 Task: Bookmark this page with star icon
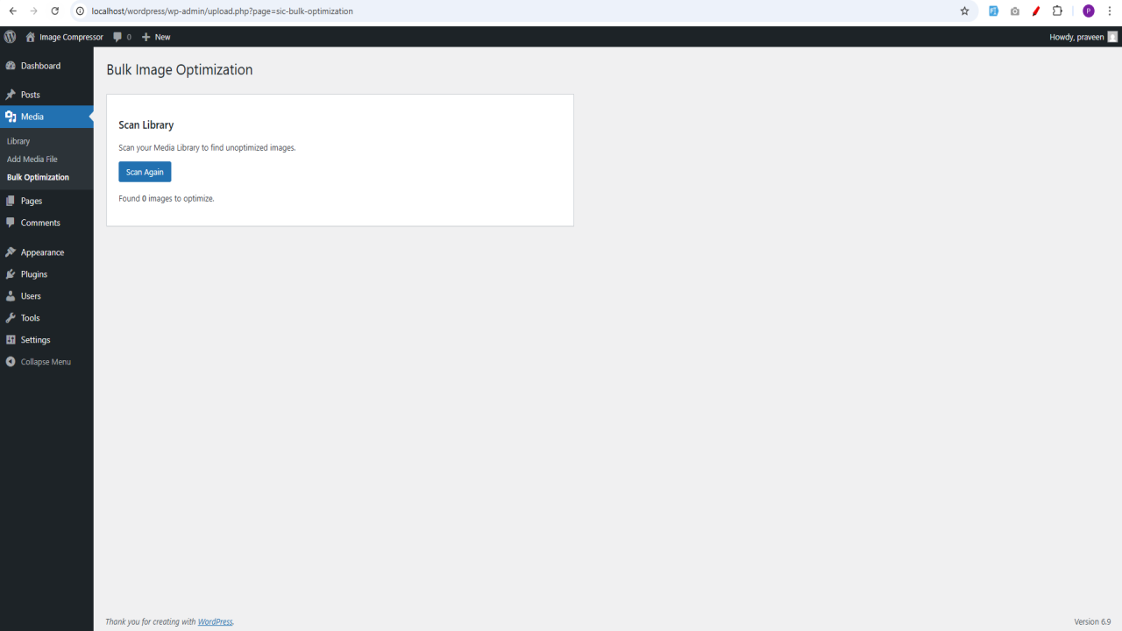pos(964,11)
